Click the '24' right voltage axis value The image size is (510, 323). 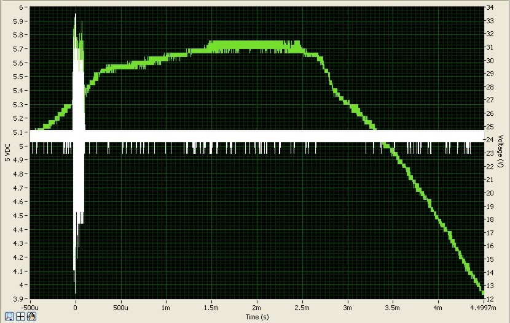pos(490,140)
